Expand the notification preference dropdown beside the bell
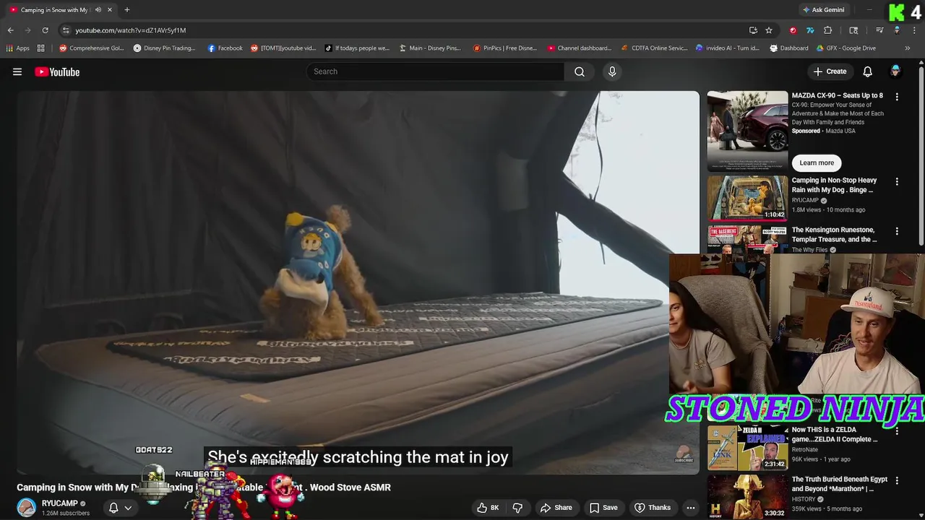 (x=128, y=508)
